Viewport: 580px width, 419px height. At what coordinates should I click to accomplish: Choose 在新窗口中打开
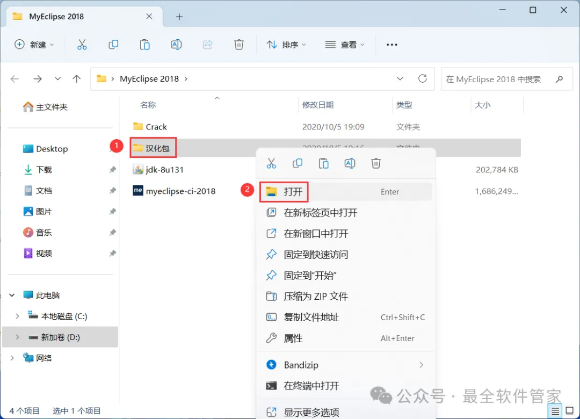pos(346,234)
